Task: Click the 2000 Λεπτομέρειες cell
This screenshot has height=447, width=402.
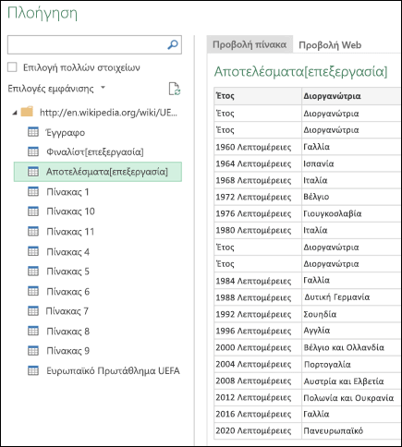Action: coord(258,347)
